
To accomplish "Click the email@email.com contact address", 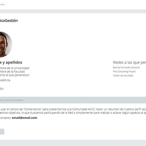I will (24, 118).
